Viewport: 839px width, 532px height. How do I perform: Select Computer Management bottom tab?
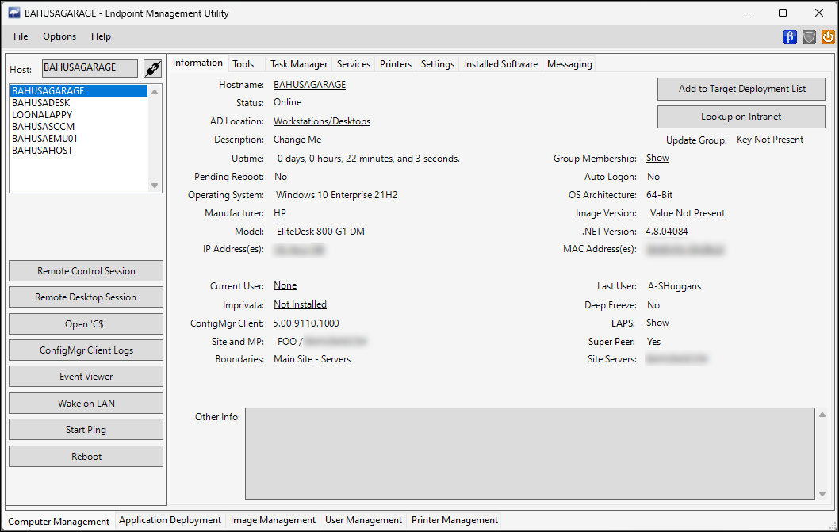[59, 521]
